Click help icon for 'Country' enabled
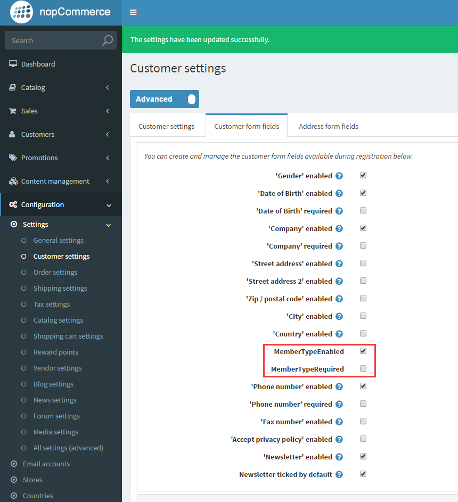The width and height of the screenshot is (458, 502). pyautogui.click(x=339, y=334)
